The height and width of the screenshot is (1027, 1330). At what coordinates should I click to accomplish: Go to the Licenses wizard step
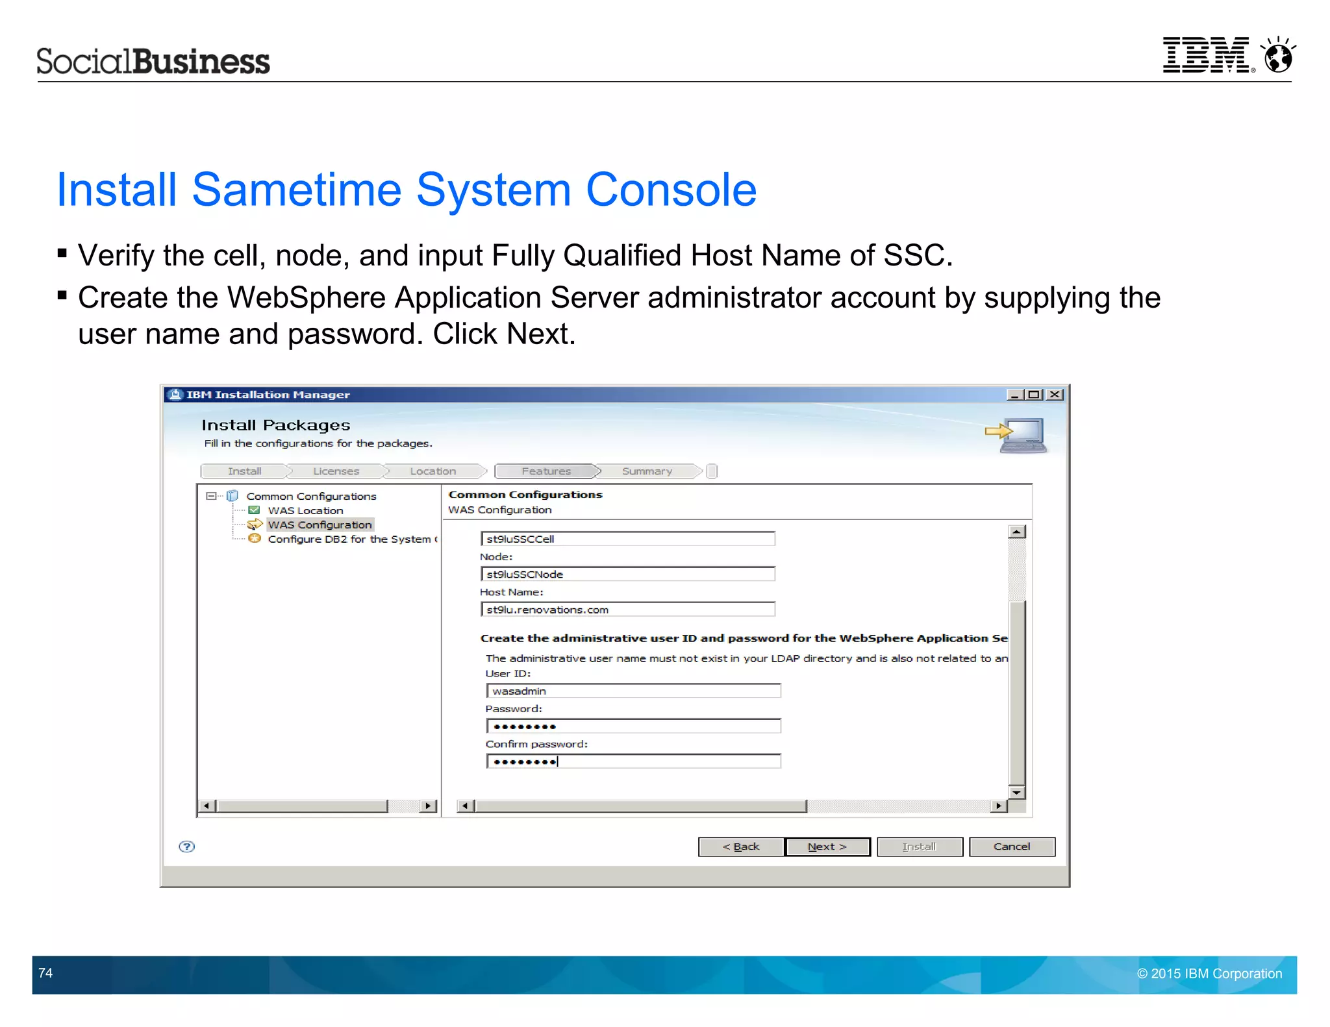click(x=336, y=471)
